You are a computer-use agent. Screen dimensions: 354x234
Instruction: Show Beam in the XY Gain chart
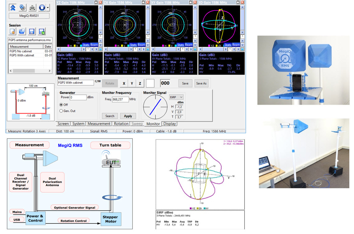click(189, 45)
